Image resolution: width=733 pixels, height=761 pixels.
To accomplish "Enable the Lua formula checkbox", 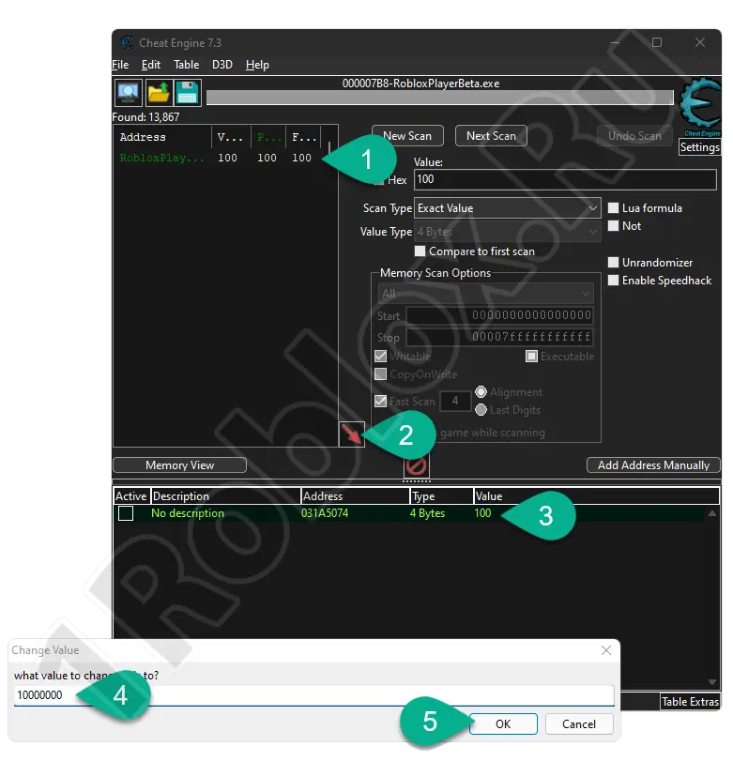I will [x=613, y=208].
